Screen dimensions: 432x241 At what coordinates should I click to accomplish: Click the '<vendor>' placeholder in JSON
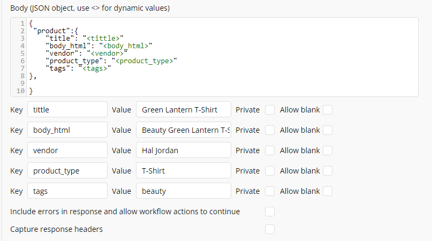tap(107, 53)
